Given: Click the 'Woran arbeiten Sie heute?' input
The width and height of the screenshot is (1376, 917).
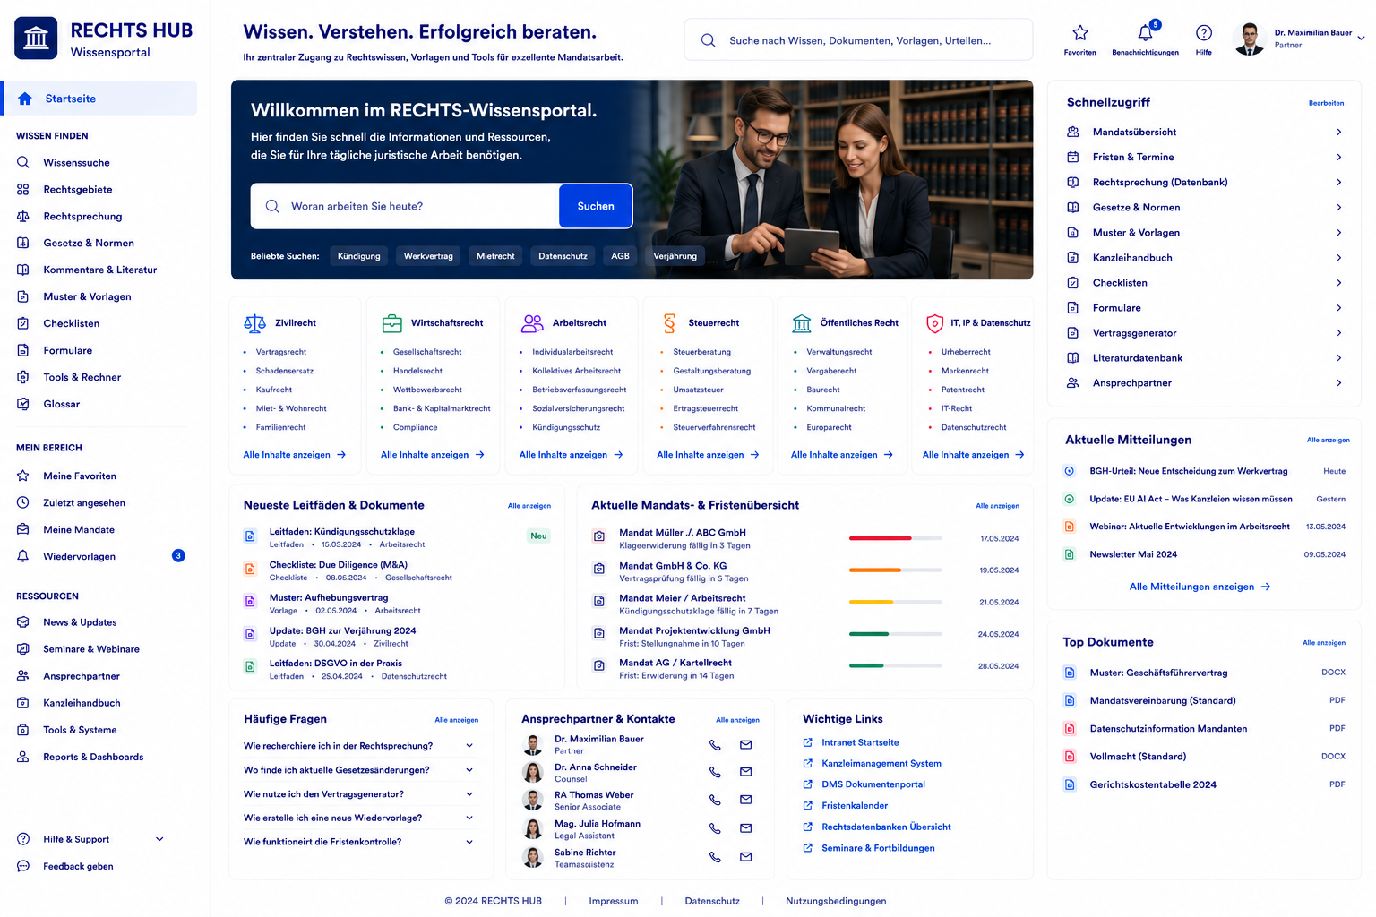Looking at the screenshot, I should (405, 206).
